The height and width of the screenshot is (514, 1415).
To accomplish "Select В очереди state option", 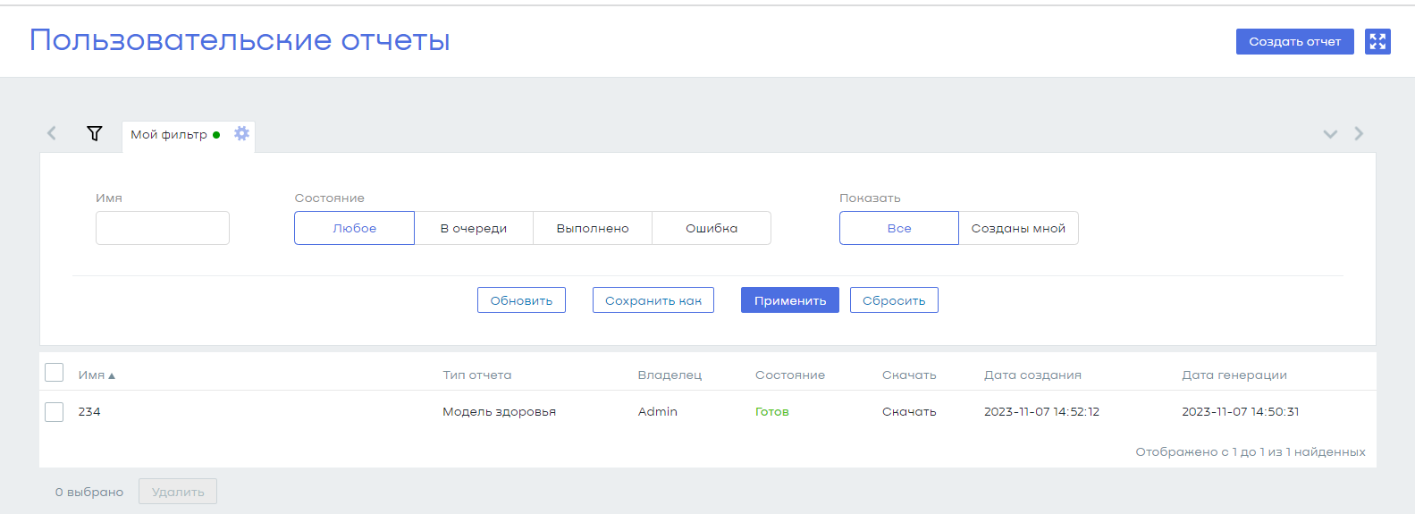I will click(x=474, y=228).
